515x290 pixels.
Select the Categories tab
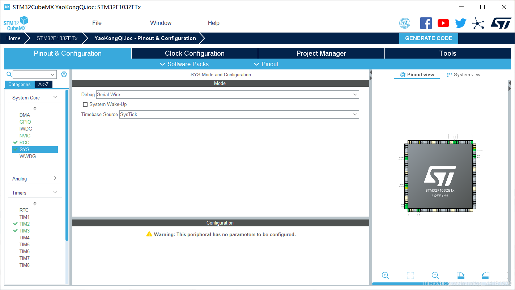click(20, 84)
